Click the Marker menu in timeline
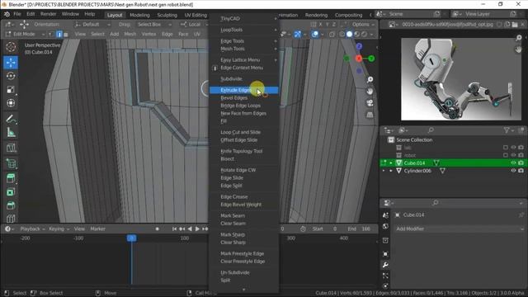This screenshot has width=528, height=297. tap(97, 229)
